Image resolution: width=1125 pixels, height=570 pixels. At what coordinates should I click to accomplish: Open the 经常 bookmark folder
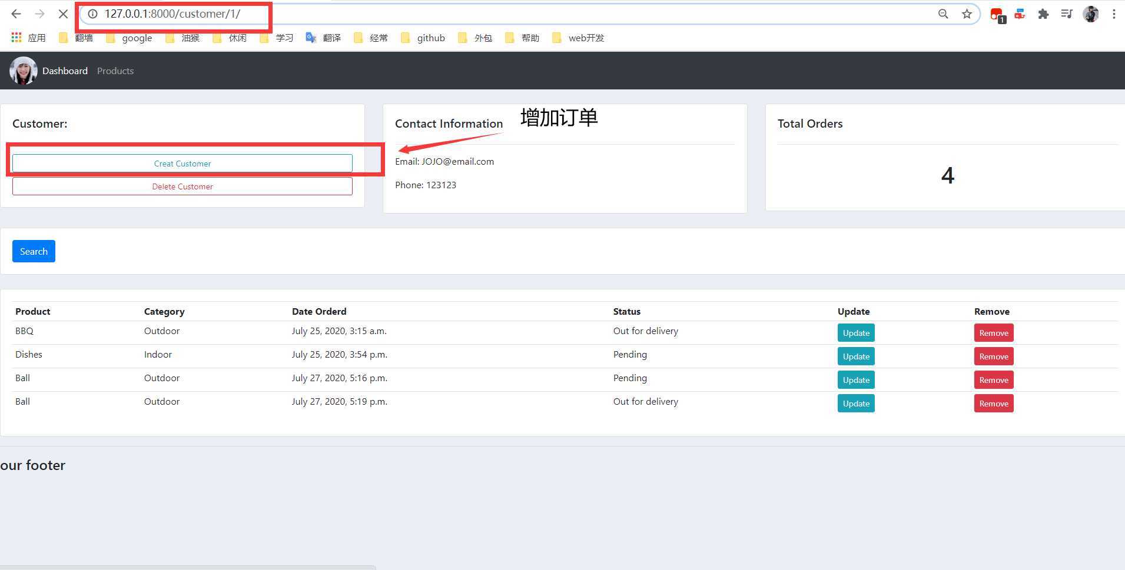[370, 38]
